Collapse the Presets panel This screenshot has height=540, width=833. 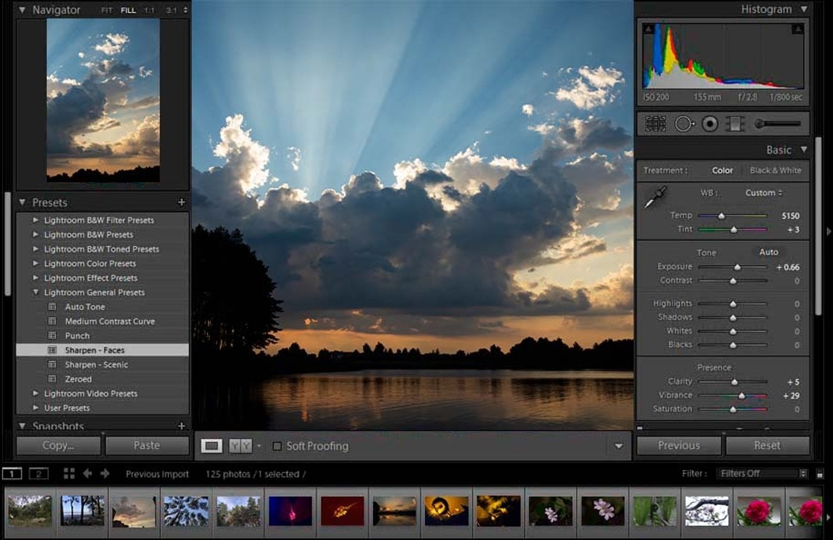(22, 203)
